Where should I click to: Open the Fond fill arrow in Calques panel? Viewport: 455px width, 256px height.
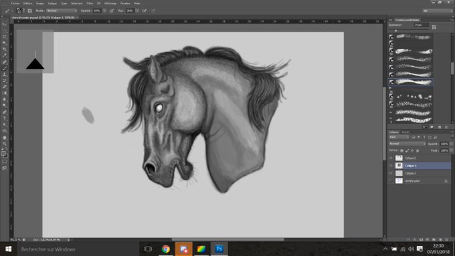pyautogui.click(x=451, y=150)
